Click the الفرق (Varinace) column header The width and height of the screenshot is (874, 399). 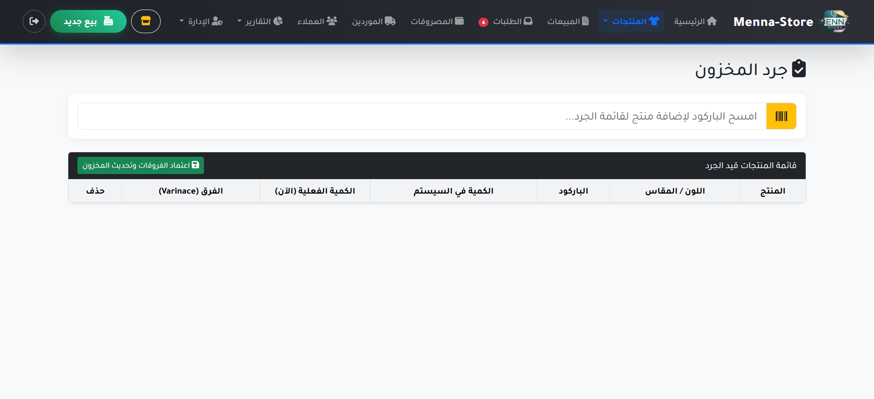coord(191,191)
